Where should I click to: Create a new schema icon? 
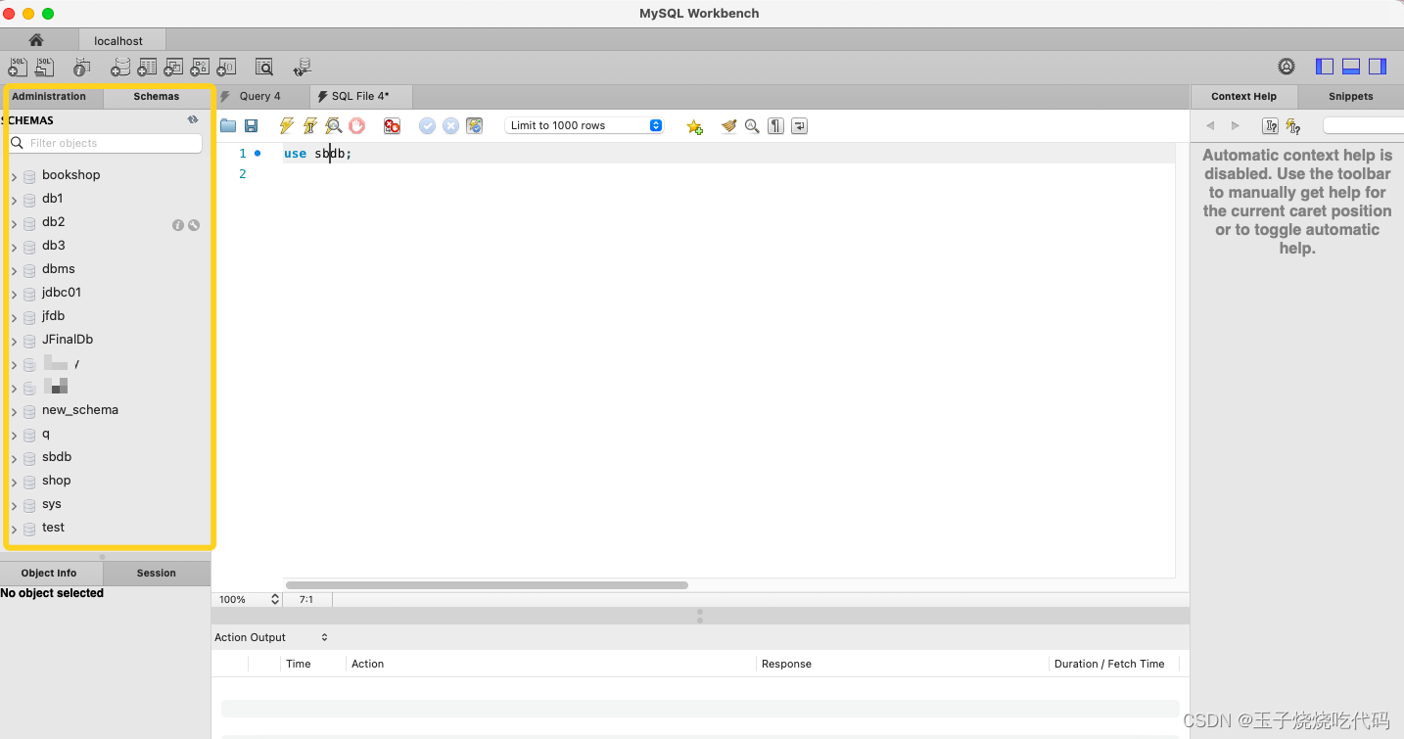click(119, 67)
